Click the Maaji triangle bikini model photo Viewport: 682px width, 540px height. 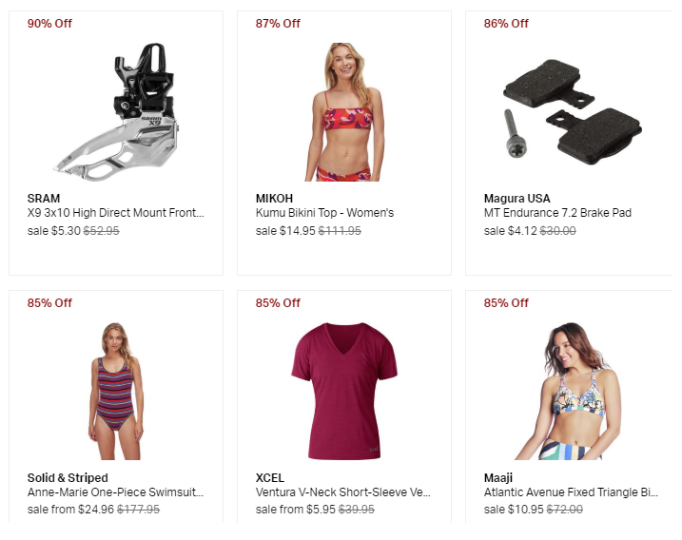click(x=573, y=391)
